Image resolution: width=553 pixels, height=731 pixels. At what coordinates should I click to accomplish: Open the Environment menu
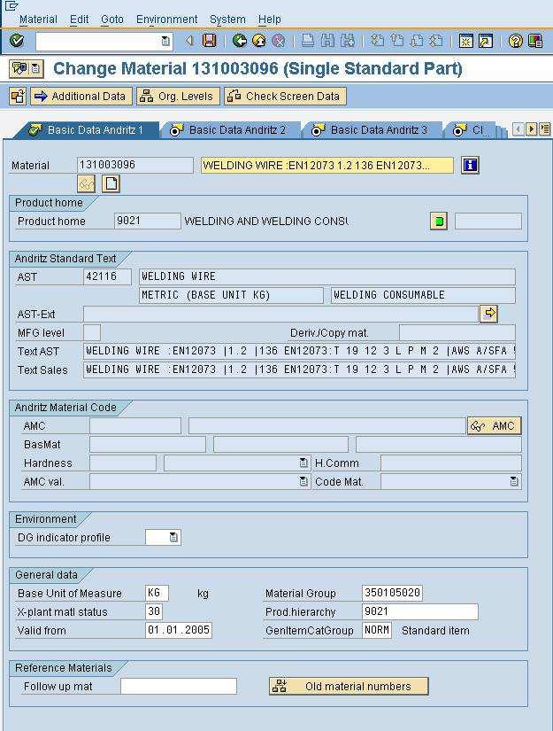pos(166,19)
